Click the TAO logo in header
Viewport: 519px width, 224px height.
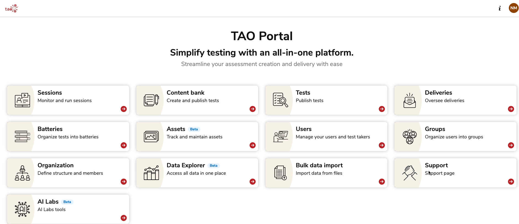[11, 9]
